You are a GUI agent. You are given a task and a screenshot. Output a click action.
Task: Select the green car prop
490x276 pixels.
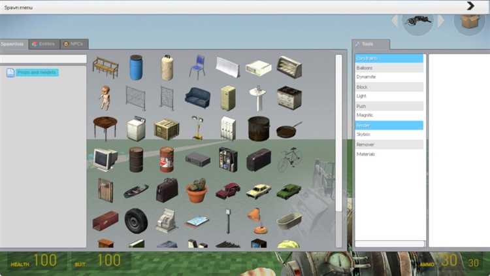[289, 191]
